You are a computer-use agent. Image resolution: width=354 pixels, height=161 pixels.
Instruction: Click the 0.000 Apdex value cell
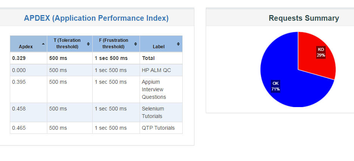[x=19, y=70]
